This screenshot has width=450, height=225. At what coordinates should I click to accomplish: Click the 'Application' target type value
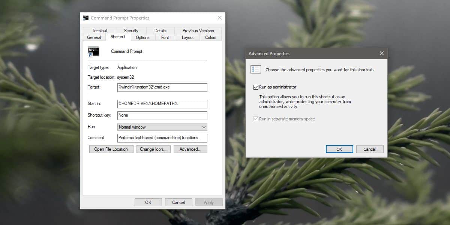pos(127,67)
